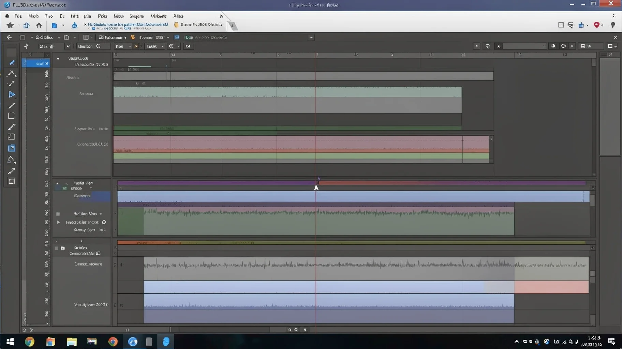
Task: Click the Gbotion search field
Action: 93,46
